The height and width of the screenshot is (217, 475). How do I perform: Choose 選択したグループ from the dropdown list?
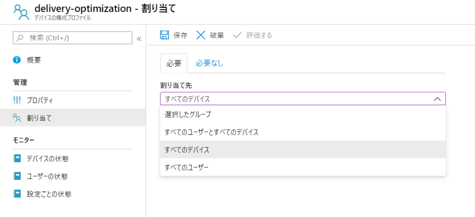point(303,114)
